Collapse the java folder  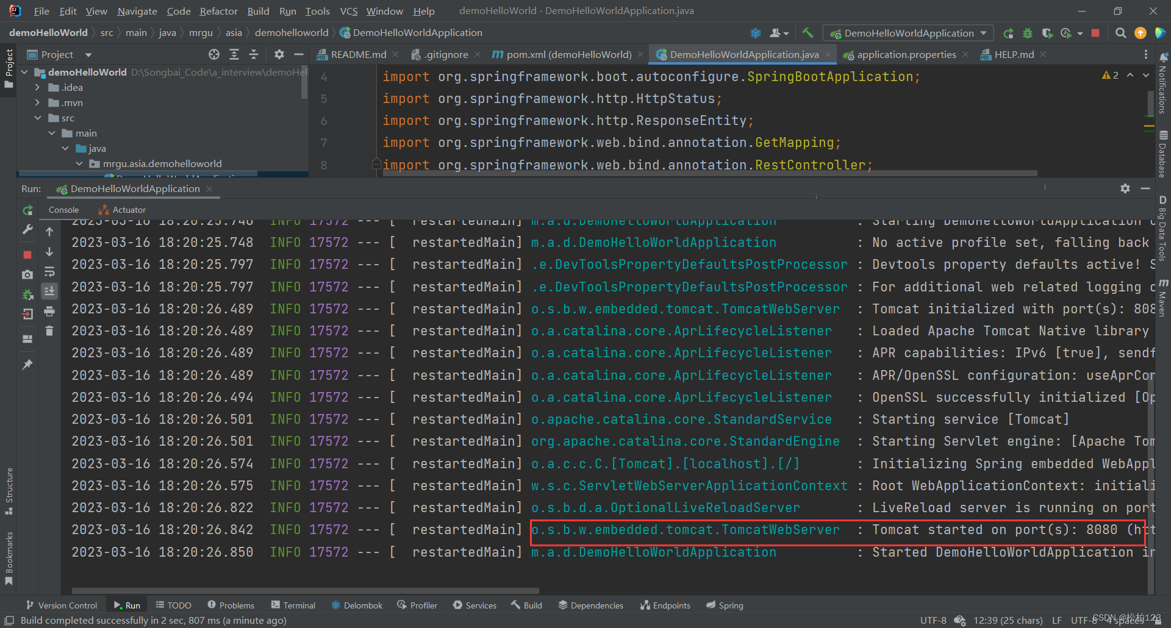click(65, 148)
